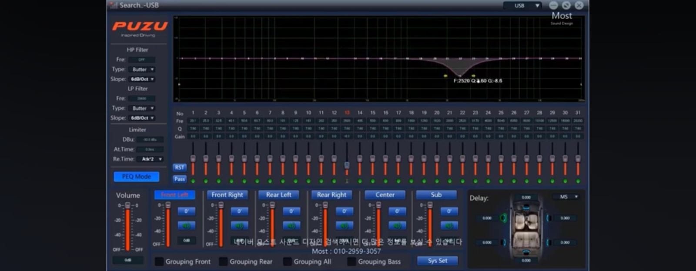Image resolution: width=696 pixels, height=271 pixels.
Task: Check the Grouping All option
Action: (x=288, y=261)
